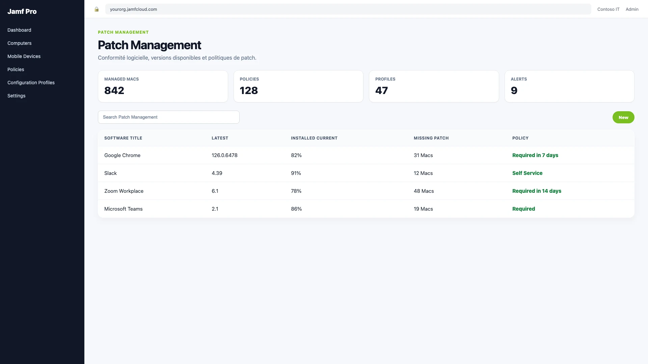Sort by Software Title column header
The image size is (648, 364).
click(123, 138)
